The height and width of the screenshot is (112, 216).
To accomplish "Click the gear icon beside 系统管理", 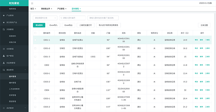I will pos(4,108).
